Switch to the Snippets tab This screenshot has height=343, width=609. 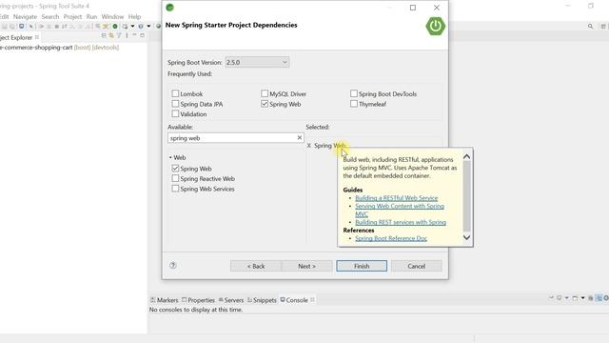(x=262, y=300)
